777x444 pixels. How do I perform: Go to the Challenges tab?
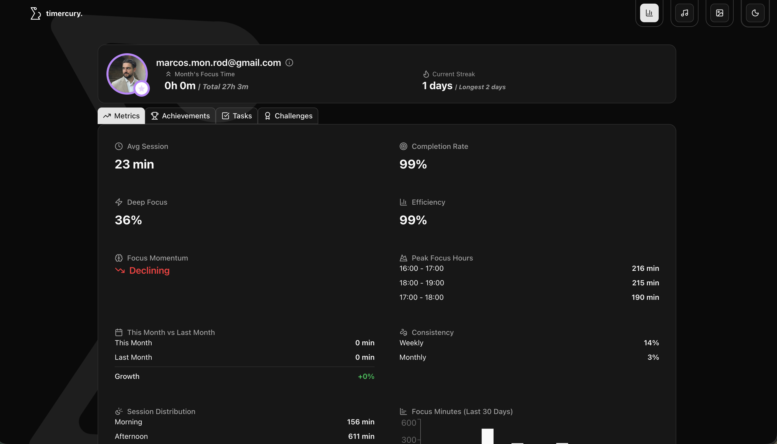pyautogui.click(x=288, y=116)
